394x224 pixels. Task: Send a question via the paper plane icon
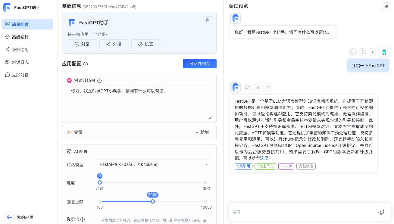tap(381, 212)
